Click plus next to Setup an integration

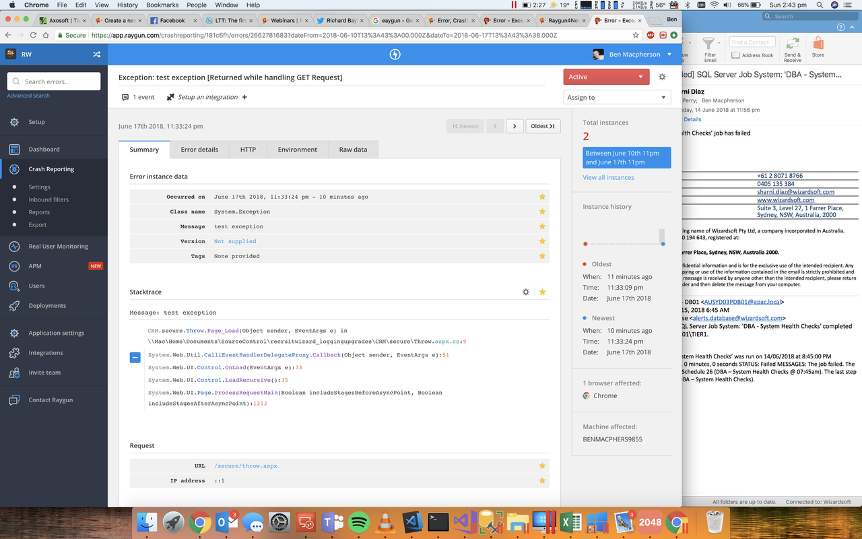[244, 97]
